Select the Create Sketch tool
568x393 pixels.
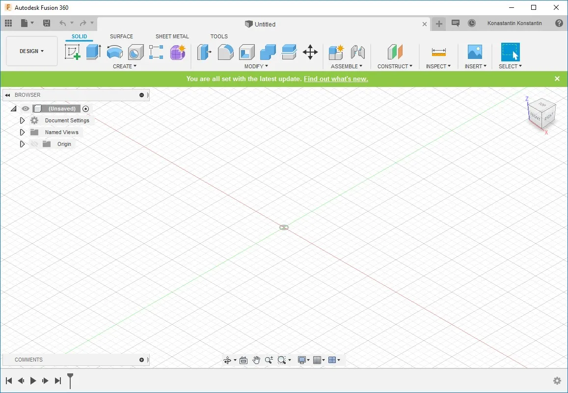[73, 52]
